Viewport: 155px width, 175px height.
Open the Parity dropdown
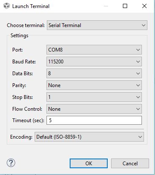click(x=94, y=85)
